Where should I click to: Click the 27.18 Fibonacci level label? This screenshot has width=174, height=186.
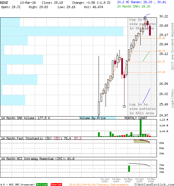162,72
